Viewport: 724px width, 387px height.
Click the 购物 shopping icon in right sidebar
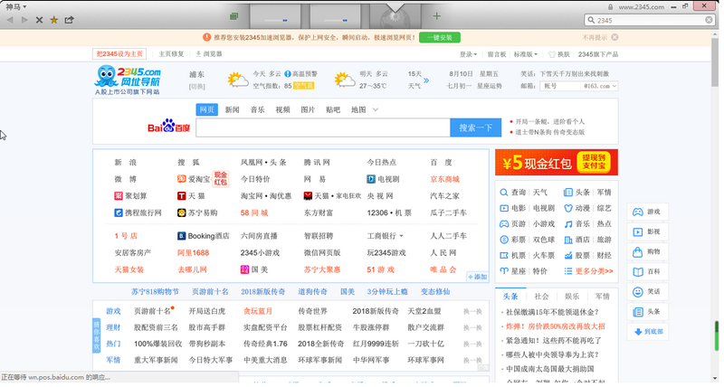638,251
